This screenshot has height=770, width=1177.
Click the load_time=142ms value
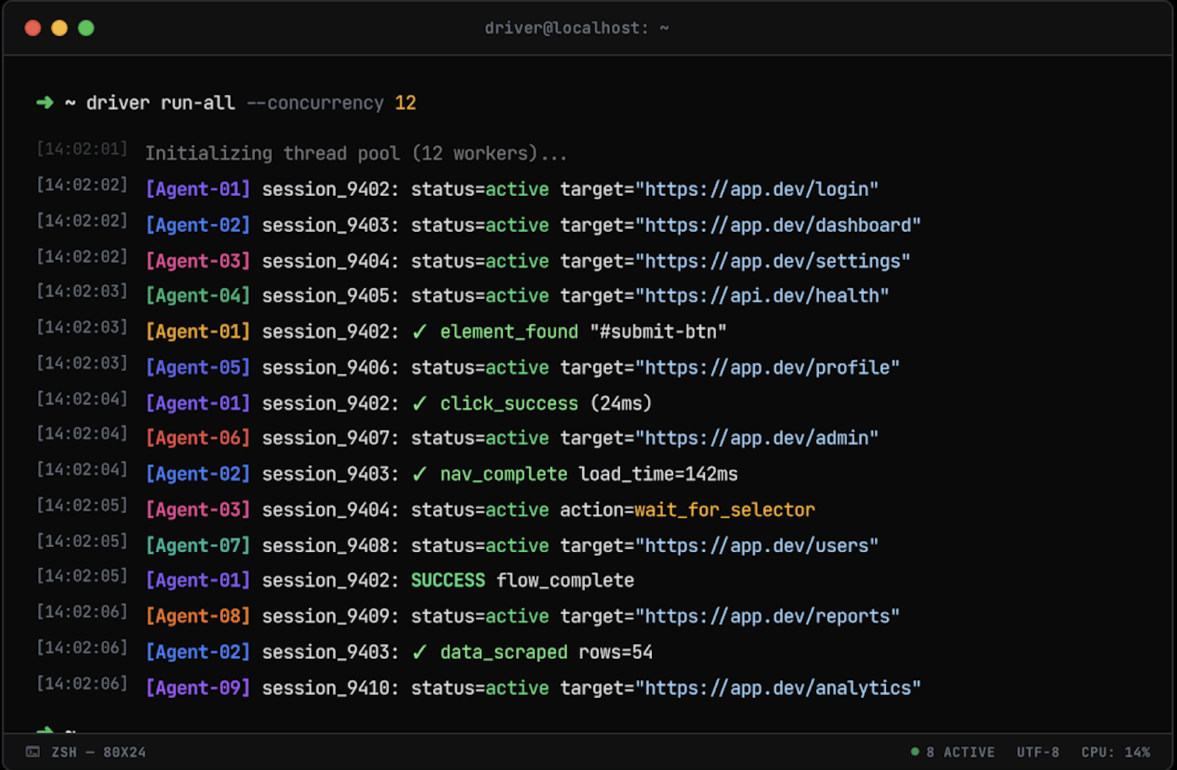click(x=658, y=474)
